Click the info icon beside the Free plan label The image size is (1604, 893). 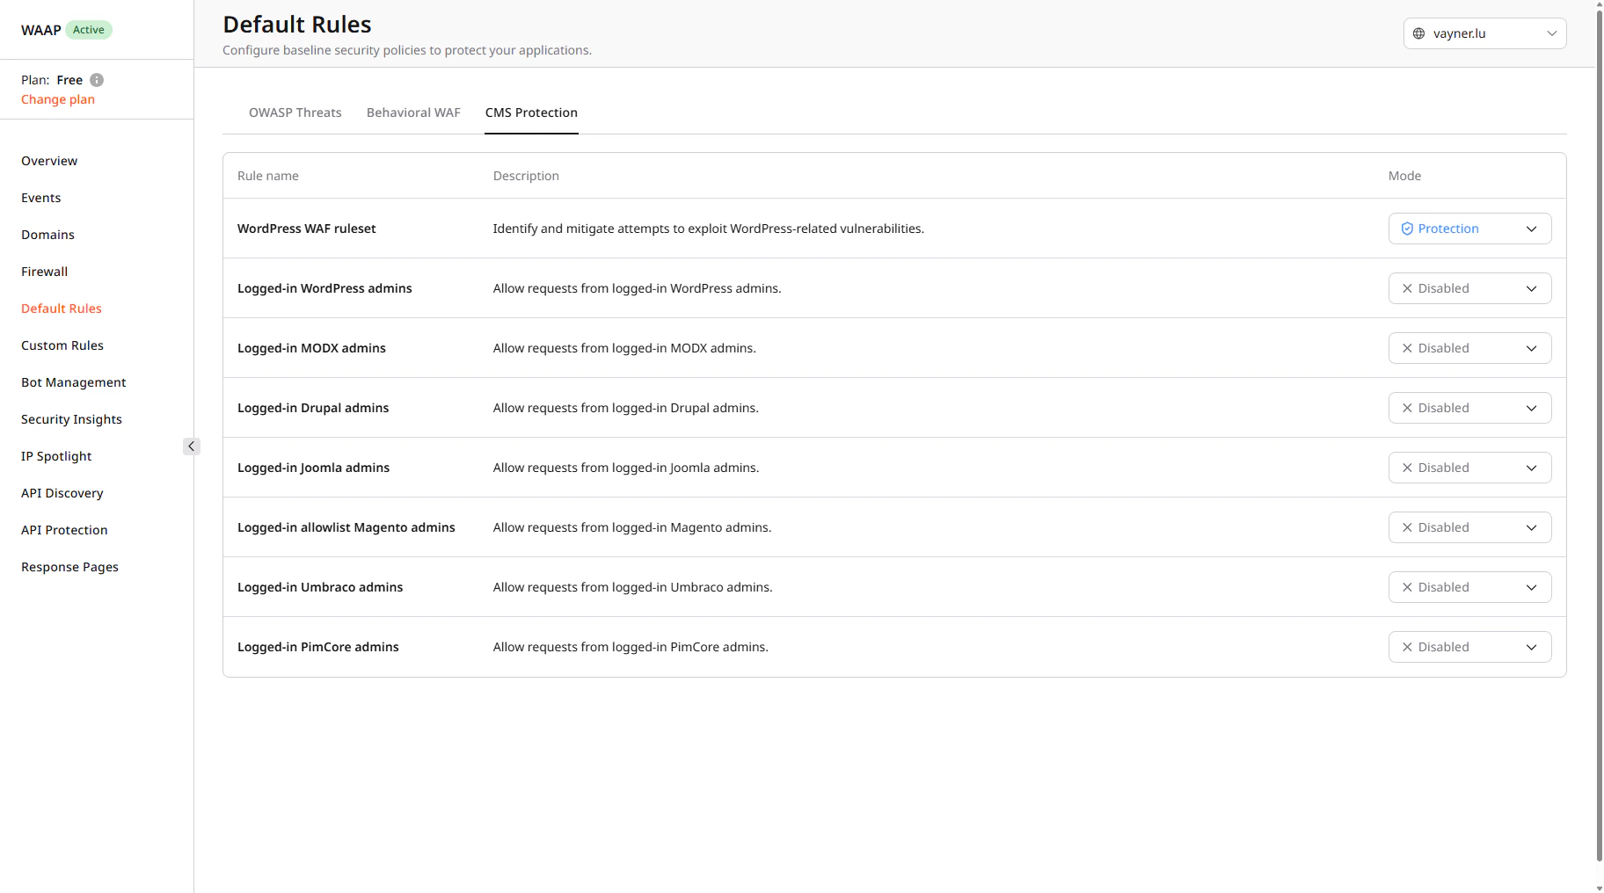(x=96, y=80)
